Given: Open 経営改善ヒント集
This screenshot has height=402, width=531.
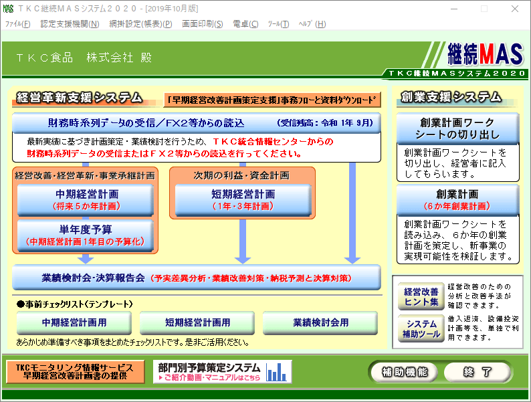Looking at the screenshot, I should pyautogui.click(x=421, y=297).
